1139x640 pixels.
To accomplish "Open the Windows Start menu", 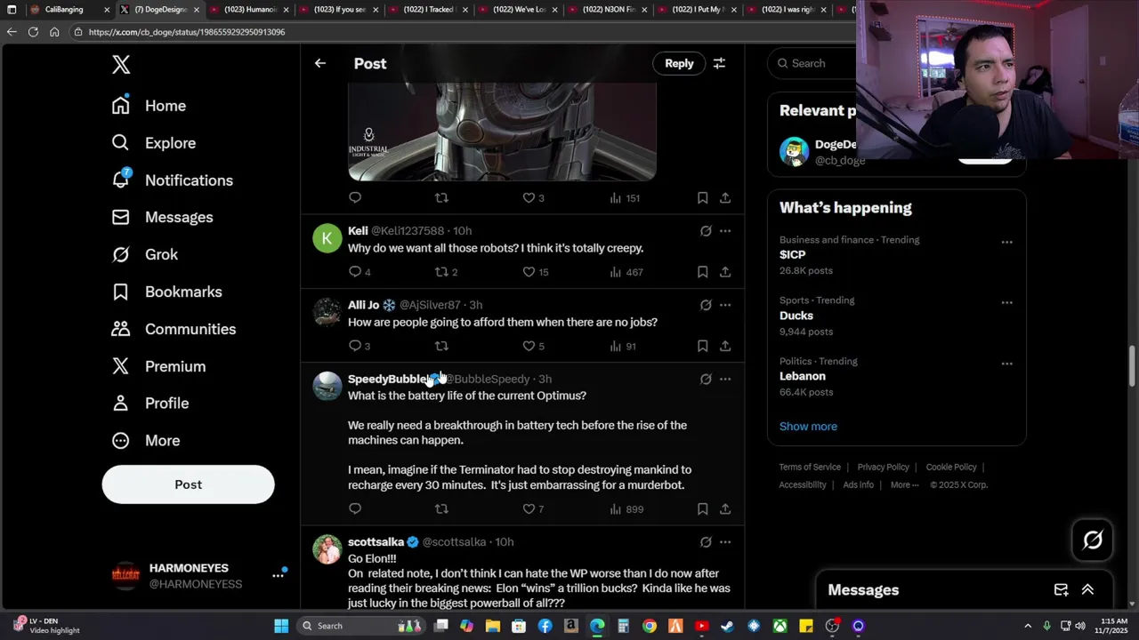I will [x=281, y=626].
